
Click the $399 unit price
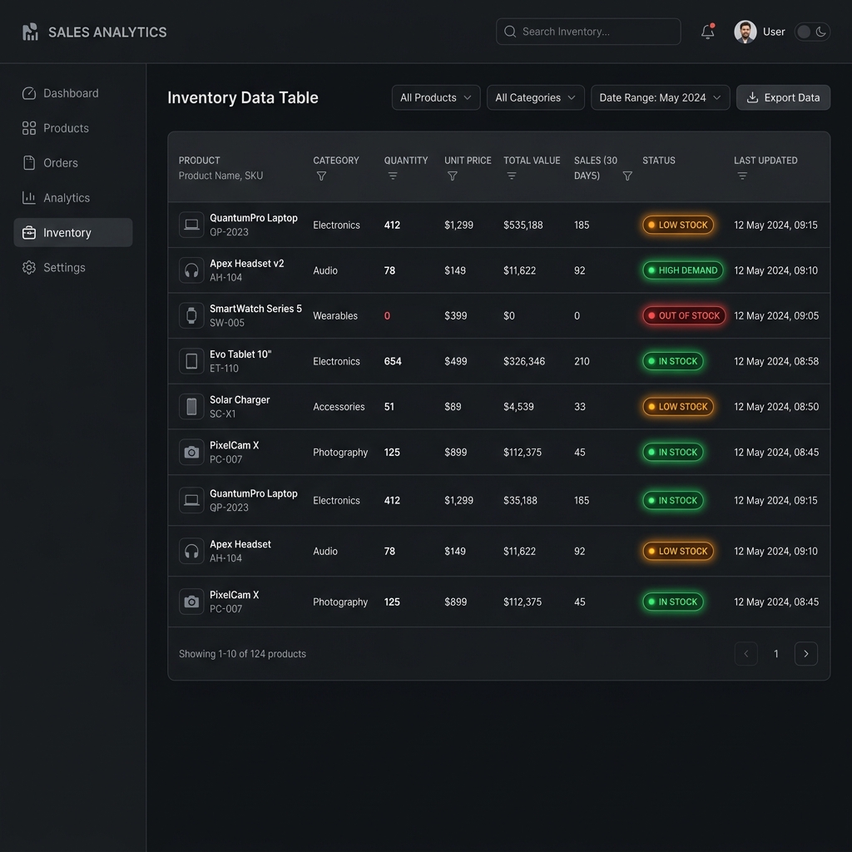coord(455,315)
